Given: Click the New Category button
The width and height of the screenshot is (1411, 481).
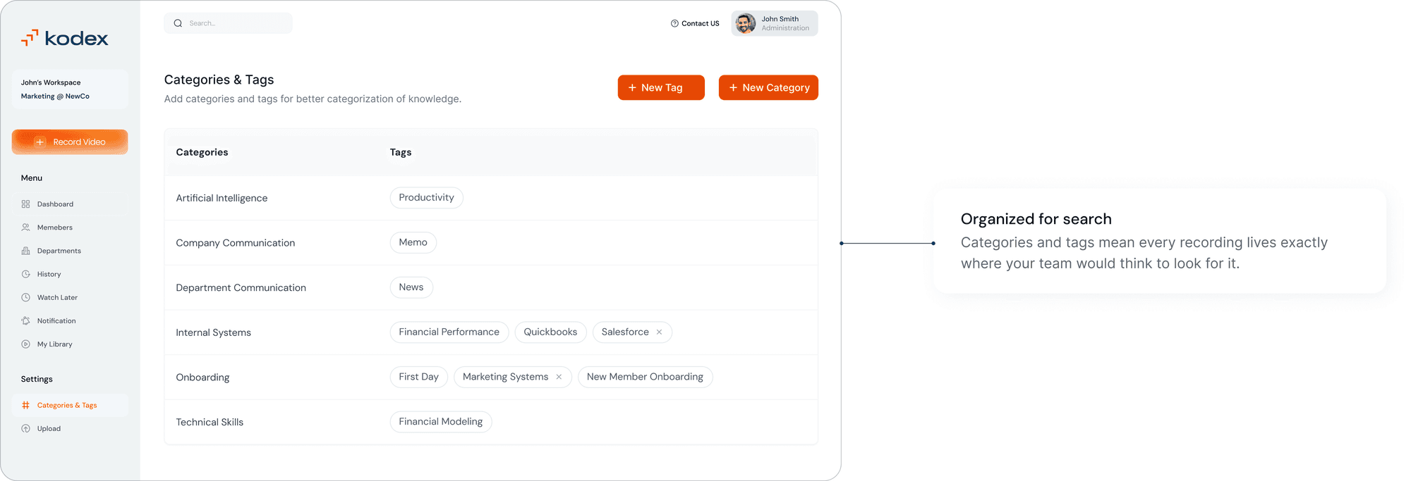Looking at the screenshot, I should 768,87.
